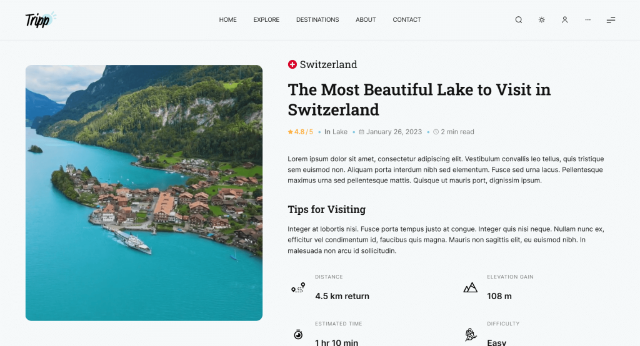Open the user account icon
Screen dimensions: 640x346
point(565,20)
